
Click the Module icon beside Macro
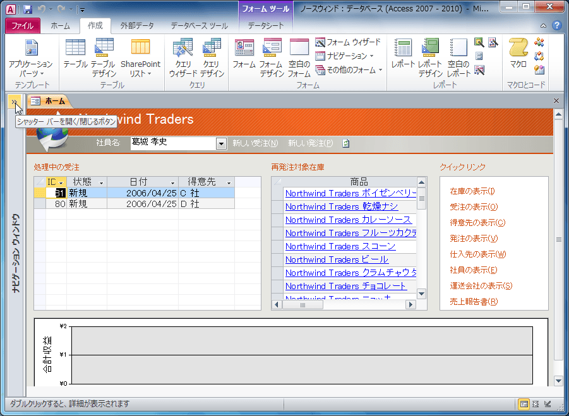click(539, 42)
